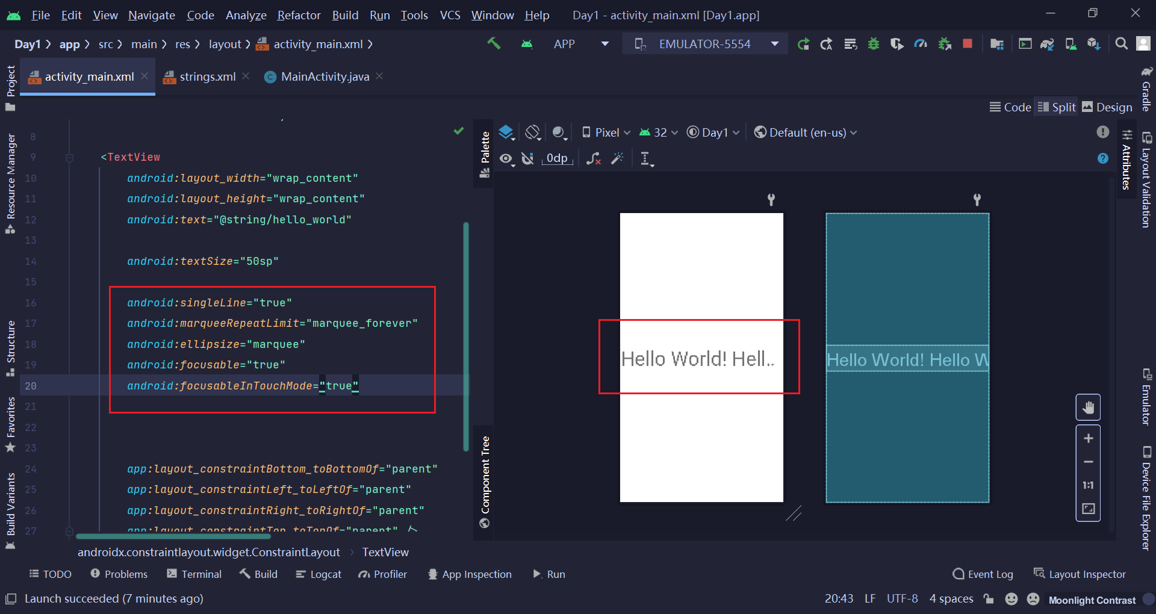The width and height of the screenshot is (1156, 614).
Task: Toggle the Attributes side panel
Action: click(1126, 160)
